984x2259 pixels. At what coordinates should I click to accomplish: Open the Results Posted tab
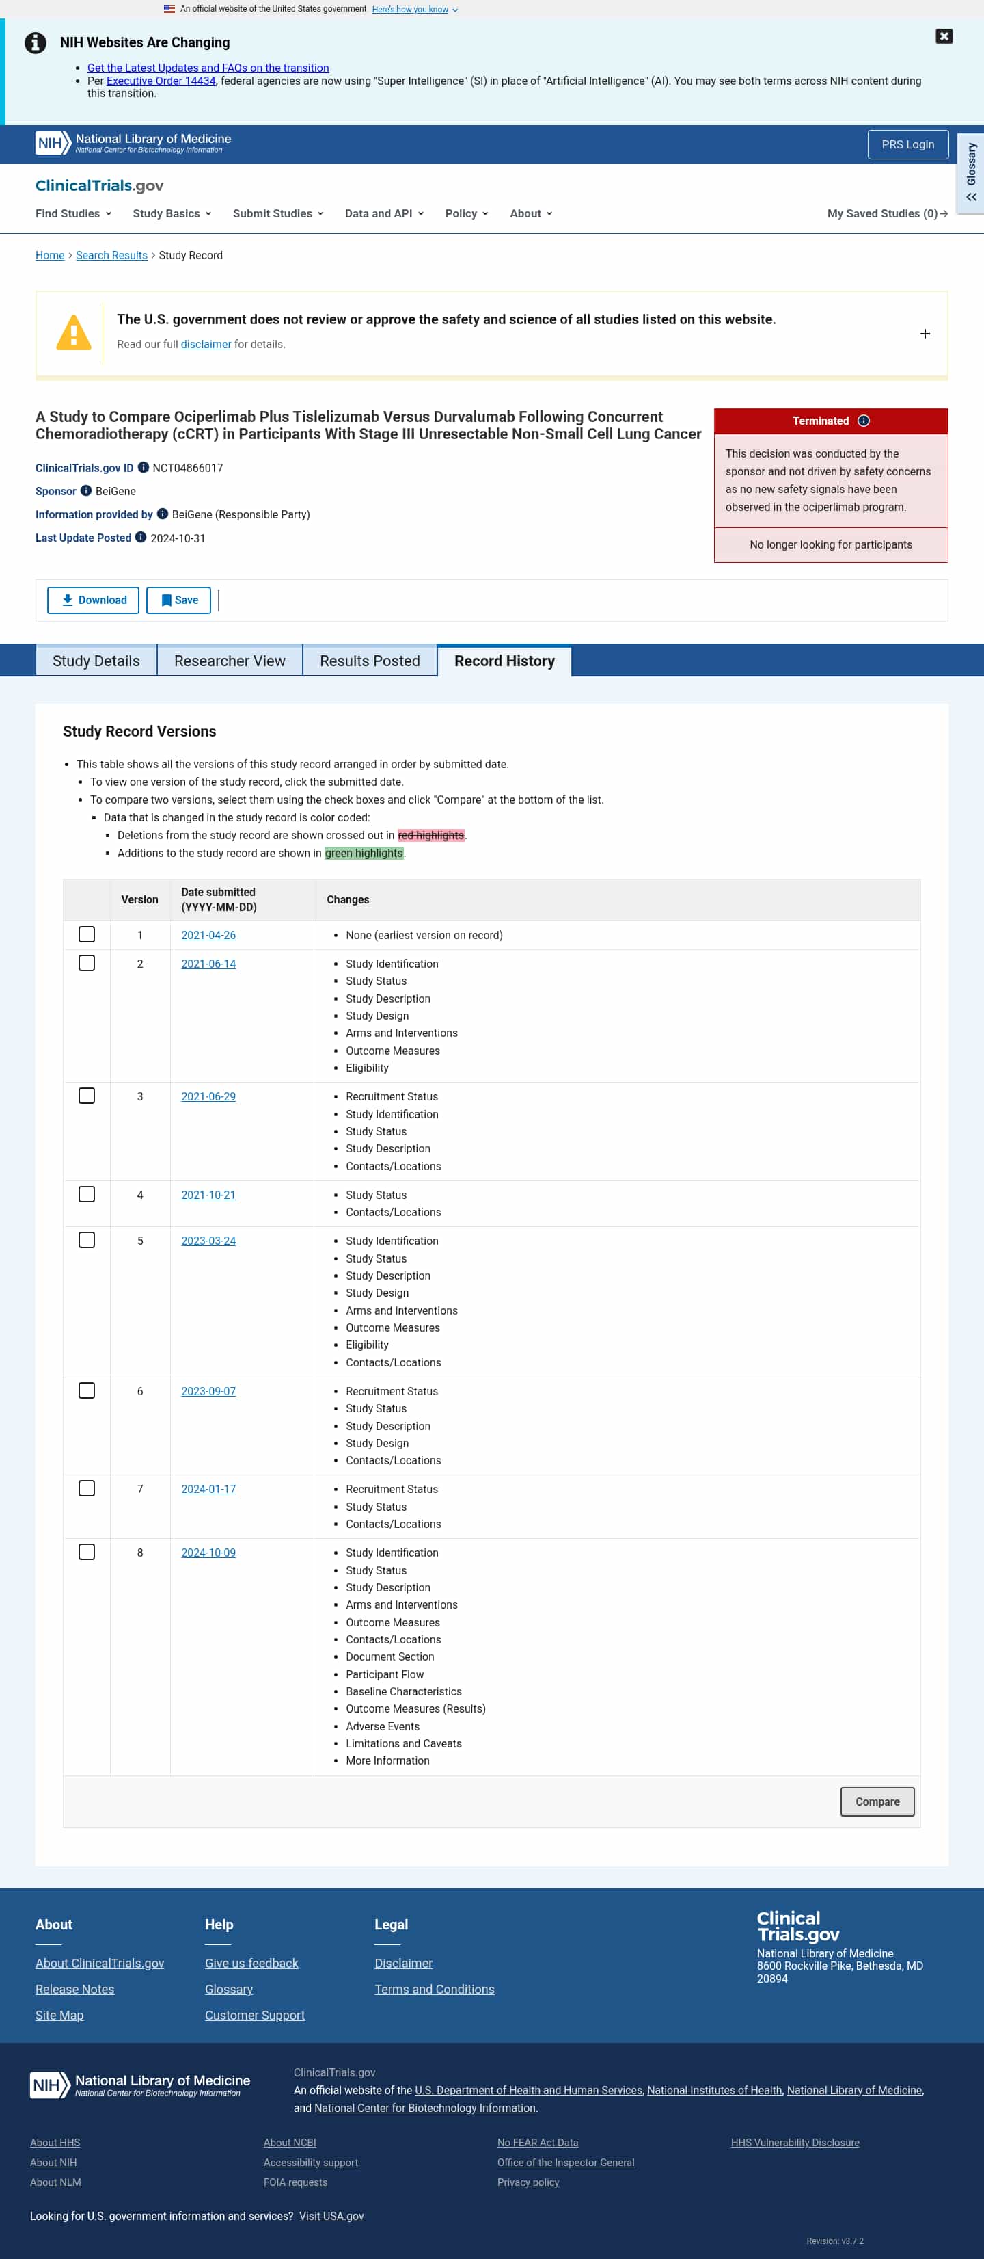pyautogui.click(x=370, y=661)
